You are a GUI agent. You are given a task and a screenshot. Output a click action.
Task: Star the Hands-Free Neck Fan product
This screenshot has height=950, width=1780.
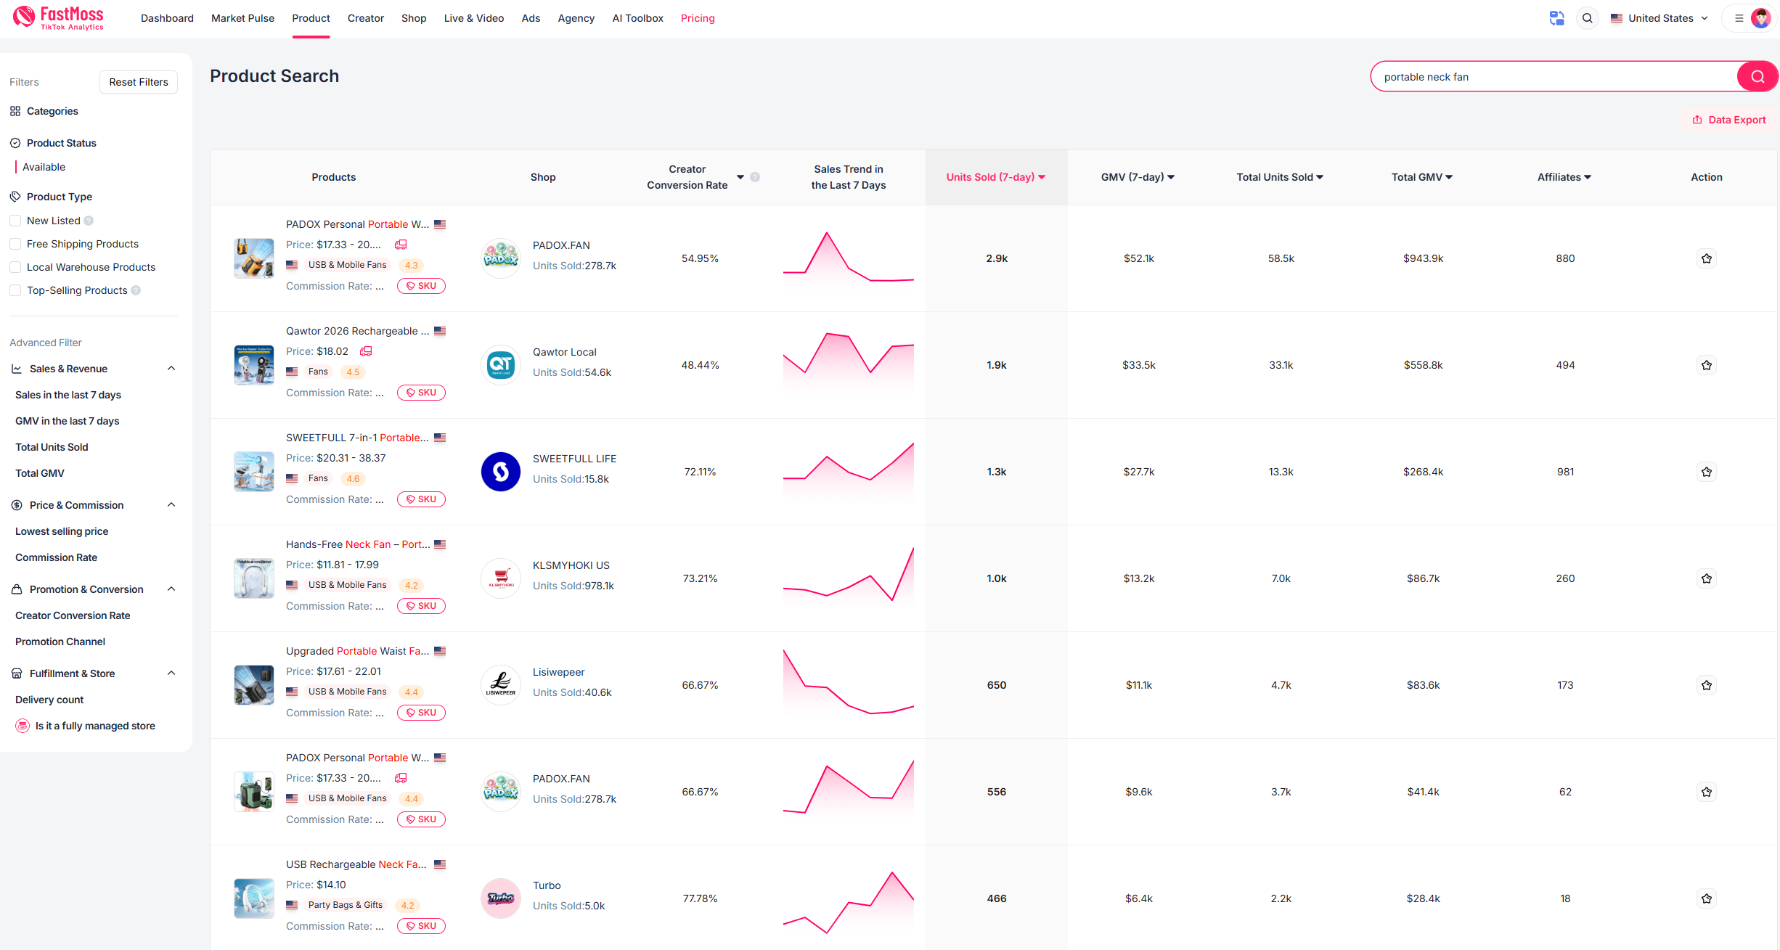coord(1707,578)
